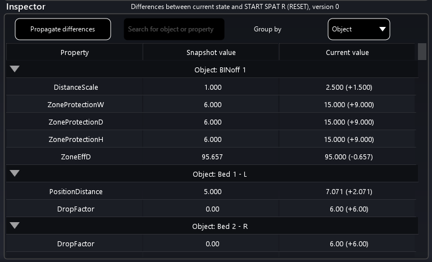Click the DropFactor row under Bed 1 - L
Viewport: 432px width, 262px height.
(x=75, y=209)
